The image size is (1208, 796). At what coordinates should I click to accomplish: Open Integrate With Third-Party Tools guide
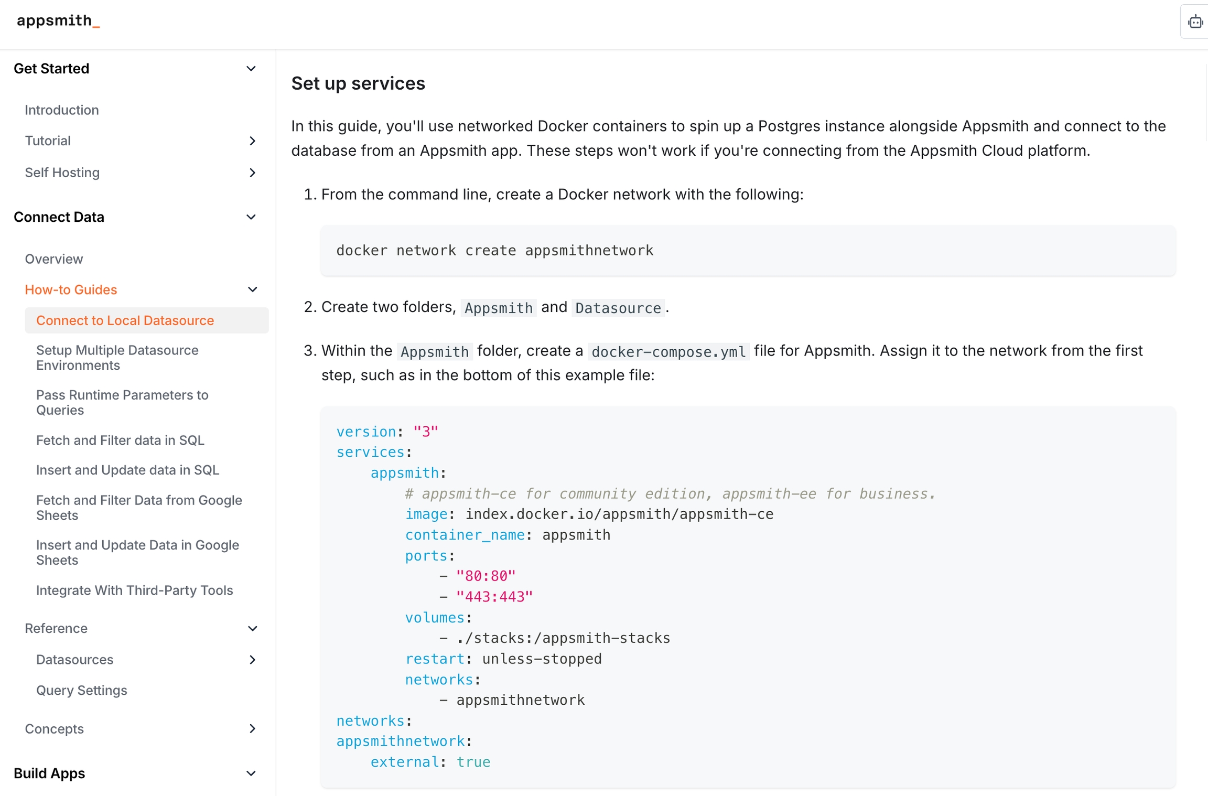point(134,590)
